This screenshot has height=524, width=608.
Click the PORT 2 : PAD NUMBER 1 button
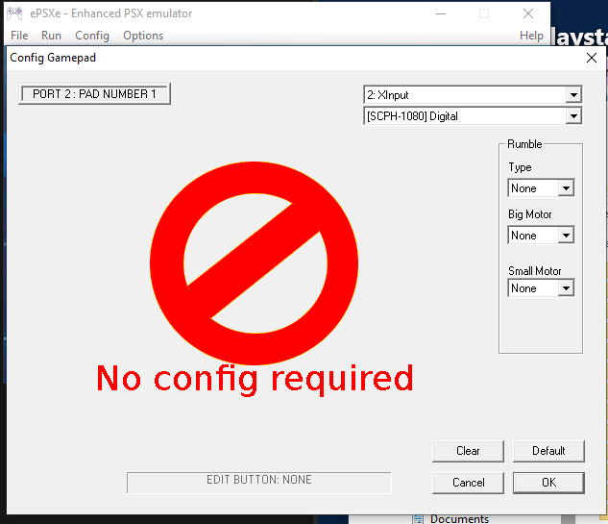pos(94,94)
